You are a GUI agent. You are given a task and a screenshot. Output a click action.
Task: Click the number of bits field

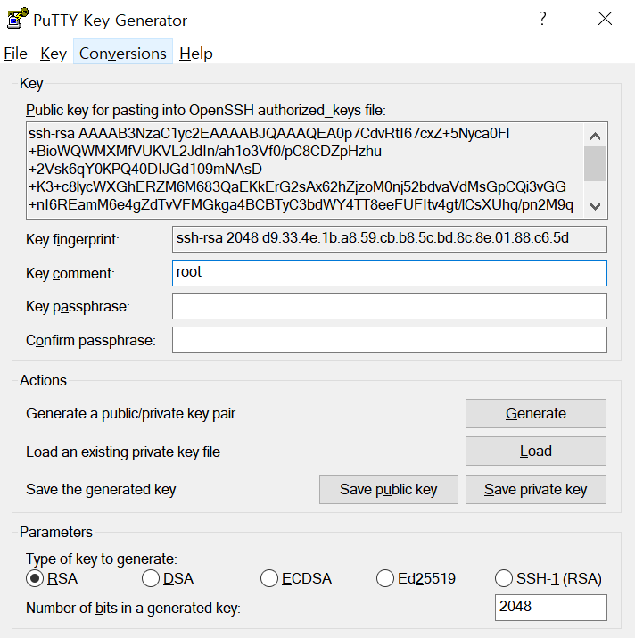tap(550, 609)
